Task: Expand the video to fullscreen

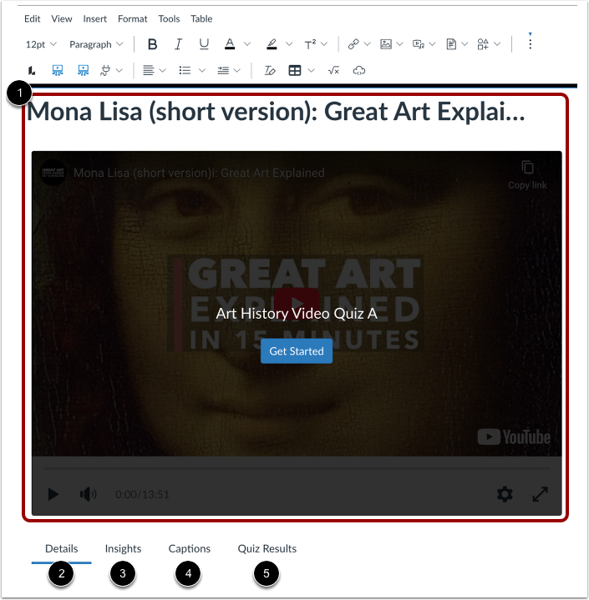Action: (540, 494)
